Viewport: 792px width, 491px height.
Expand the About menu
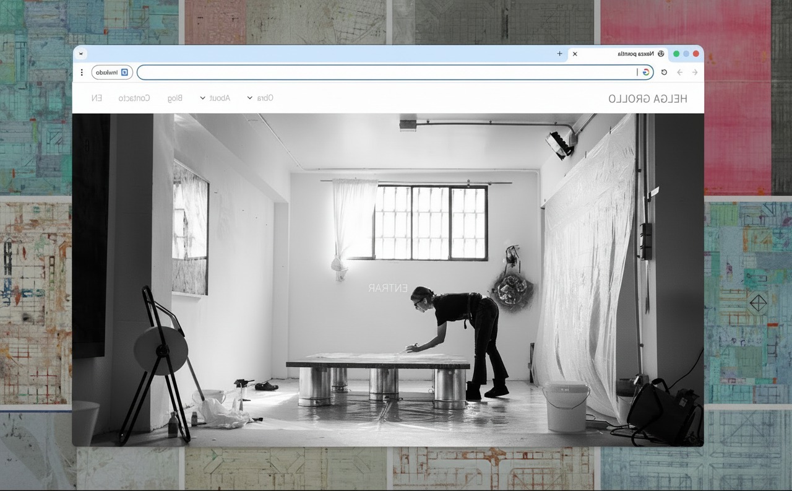point(215,98)
